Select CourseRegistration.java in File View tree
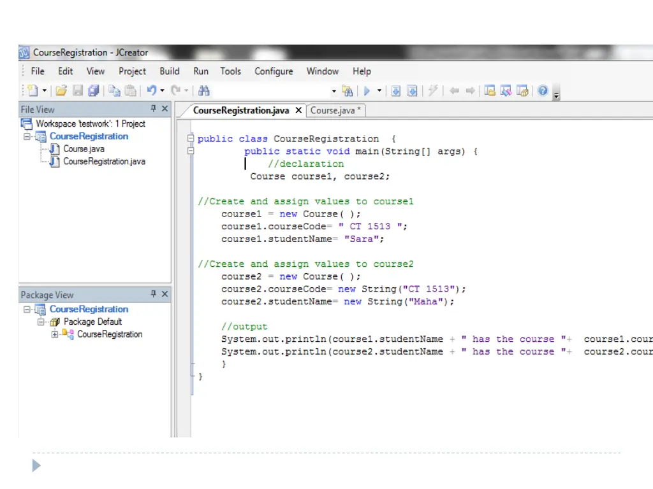 104,161
